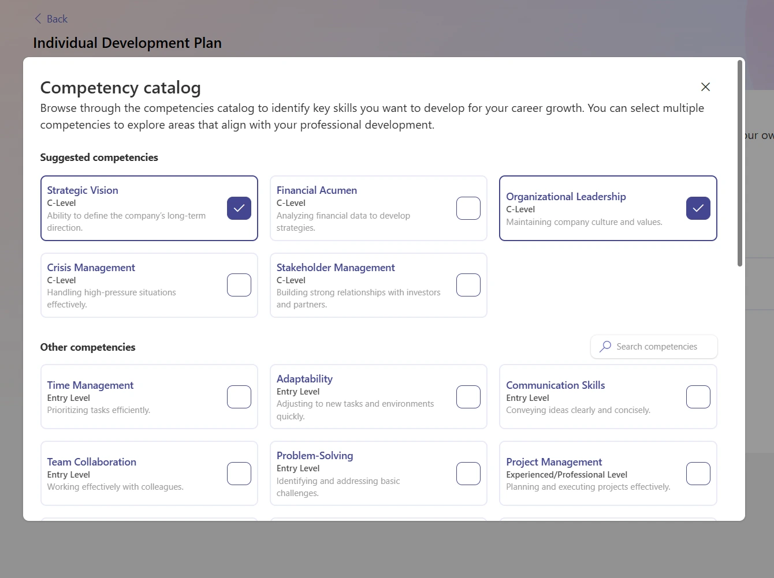Open the Strategic Vision competency title
774x578 pixels.
coord(83,190)
